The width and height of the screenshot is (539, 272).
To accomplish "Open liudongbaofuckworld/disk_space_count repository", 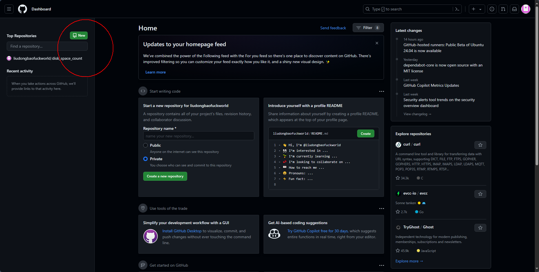I will pos(48,58).
